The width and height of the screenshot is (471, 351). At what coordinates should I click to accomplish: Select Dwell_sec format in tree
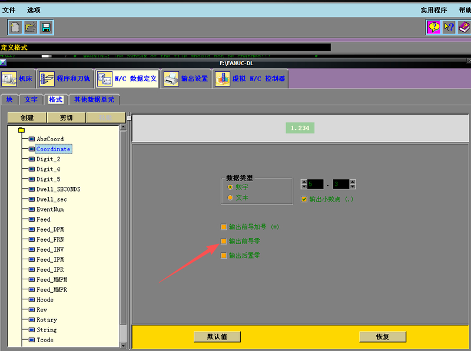click(x=52, y=199)
